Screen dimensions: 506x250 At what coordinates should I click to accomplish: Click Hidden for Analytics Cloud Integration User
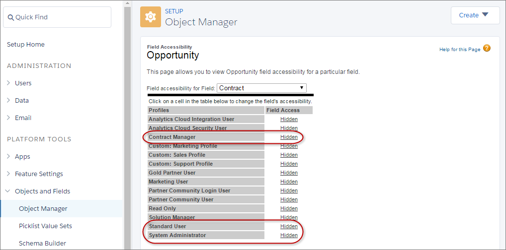289,119
